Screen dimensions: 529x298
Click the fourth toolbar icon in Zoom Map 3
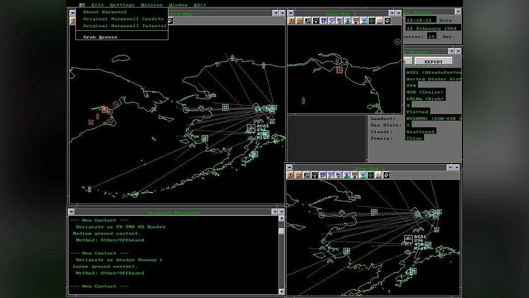click(315, 175)
